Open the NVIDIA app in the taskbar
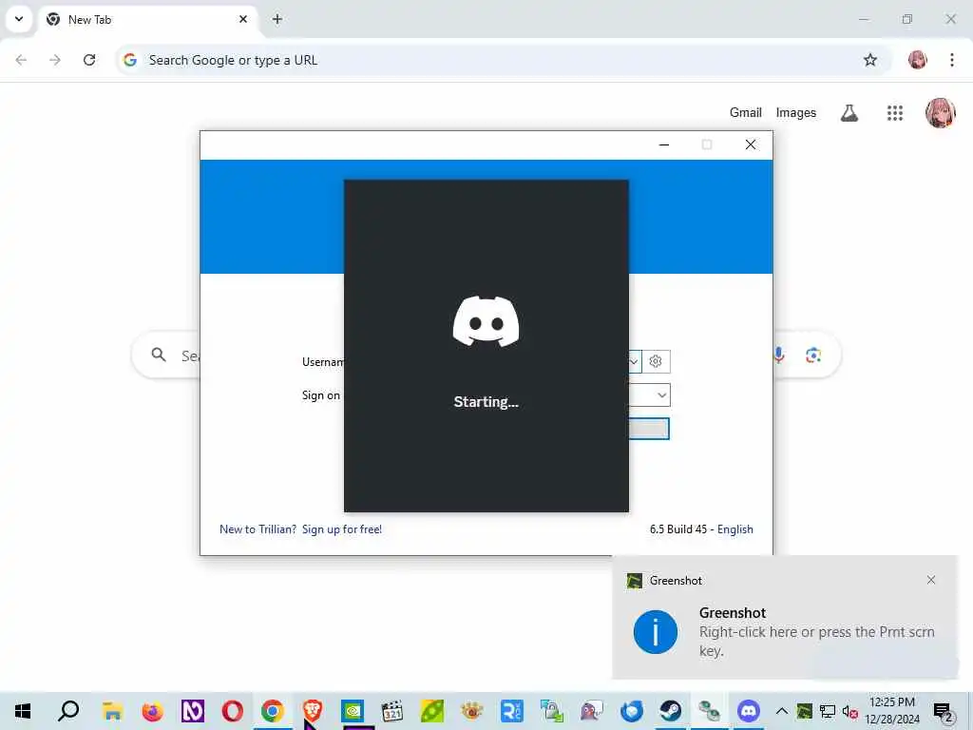 353,711
